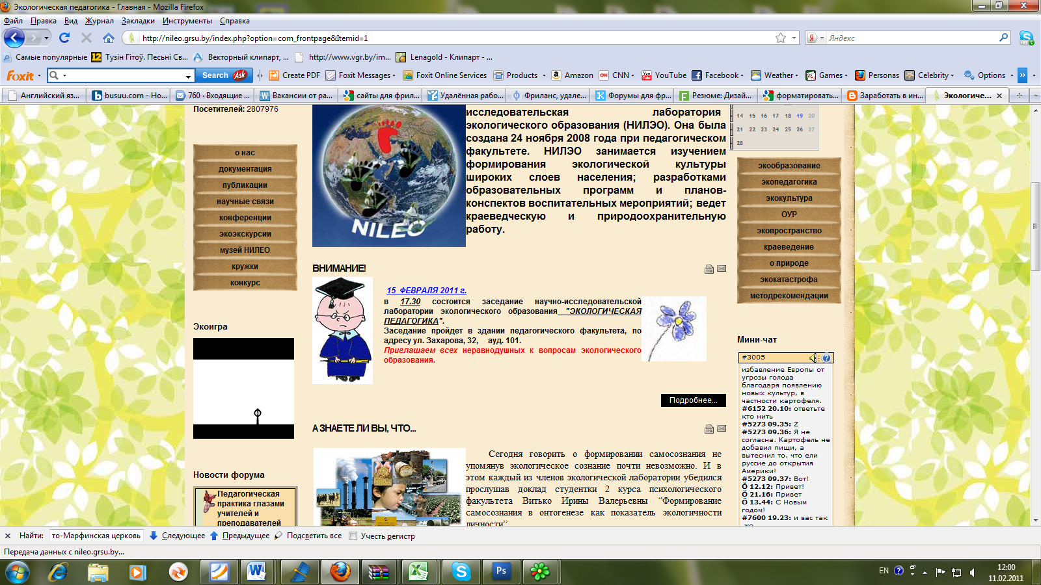Click the EN language indicator in tray
The height and width of the screenshot is (585, 1041).
(x=884, y=571)
